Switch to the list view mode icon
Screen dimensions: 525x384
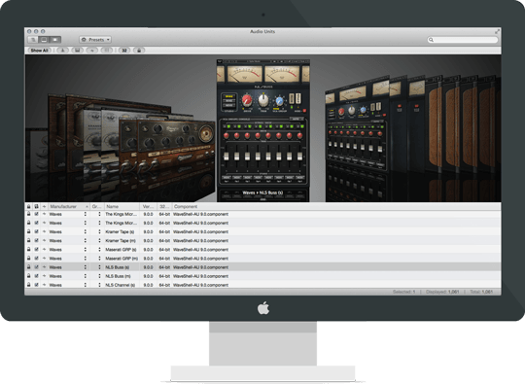click(x=33, y=40)
